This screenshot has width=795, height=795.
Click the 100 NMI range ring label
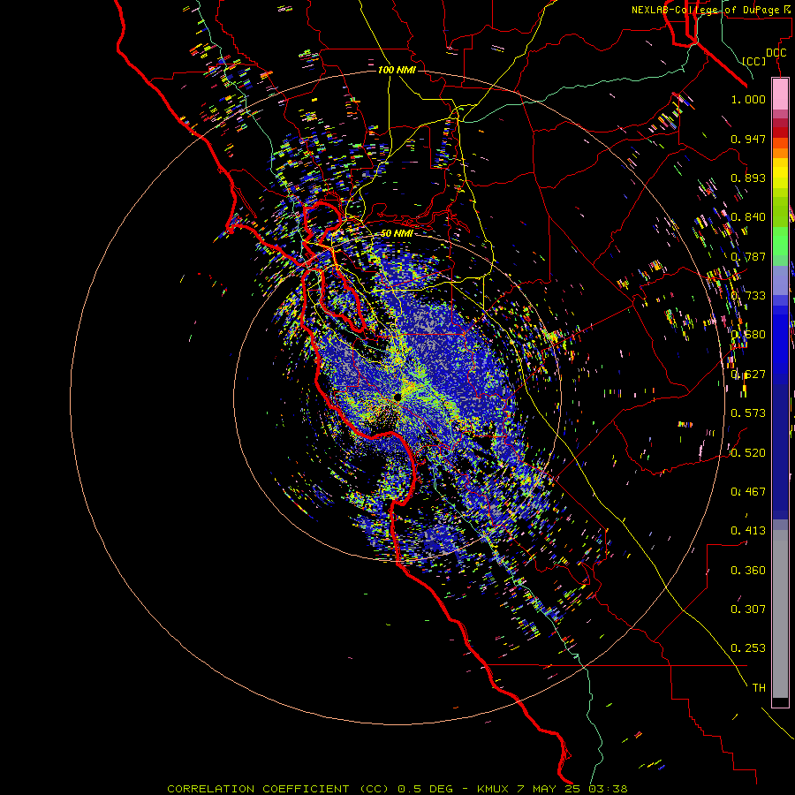(x=397, y=70)
